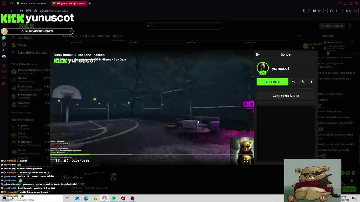Share the clip using share icon
360x202 pixels.
293,82
